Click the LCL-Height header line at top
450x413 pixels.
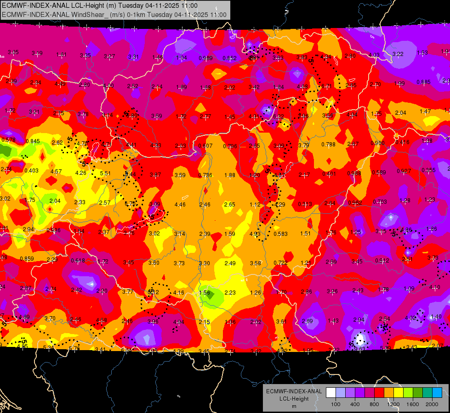(100, 6)
